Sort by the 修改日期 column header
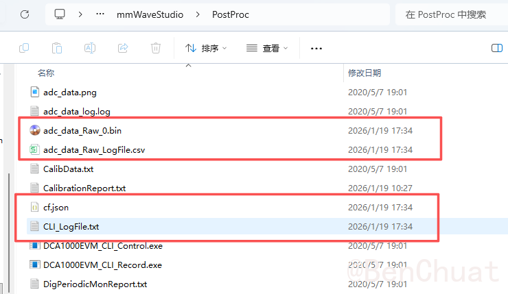This screenshot has height=294, width=508. point(365,73)
